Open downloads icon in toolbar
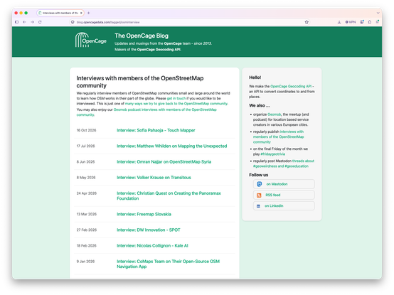Viewport: 394px width, 295px height. [339, 22]
